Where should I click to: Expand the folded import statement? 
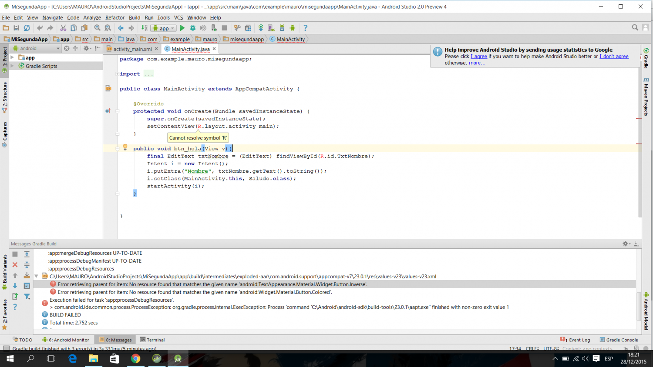118,74
